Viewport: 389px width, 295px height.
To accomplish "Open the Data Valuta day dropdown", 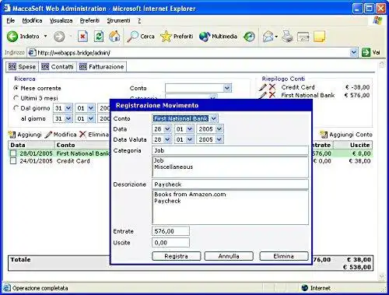I will coord(167,139).
